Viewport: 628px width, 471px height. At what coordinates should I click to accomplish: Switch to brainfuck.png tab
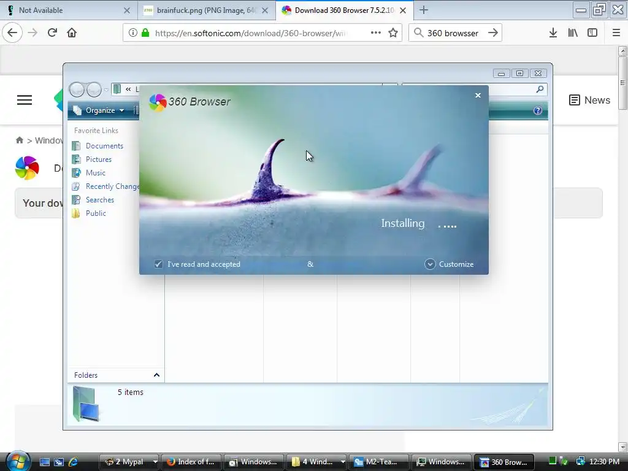click(x=206, y=10)
